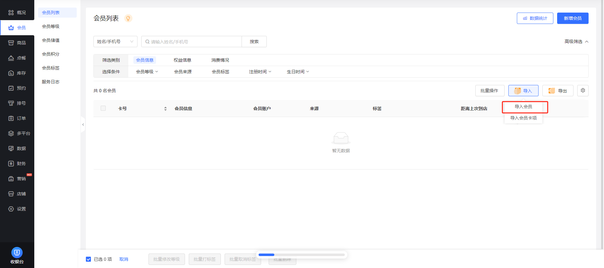Click the 取消 link in bottom bar
This screenshot has width=604, height=268.
(124, 259)
